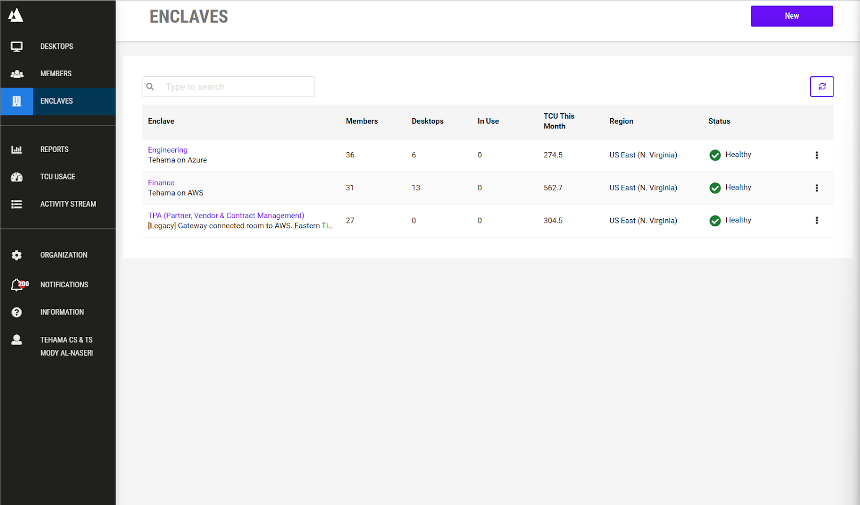
Task: Open the Finance enclave link
Action: (161, 183)
